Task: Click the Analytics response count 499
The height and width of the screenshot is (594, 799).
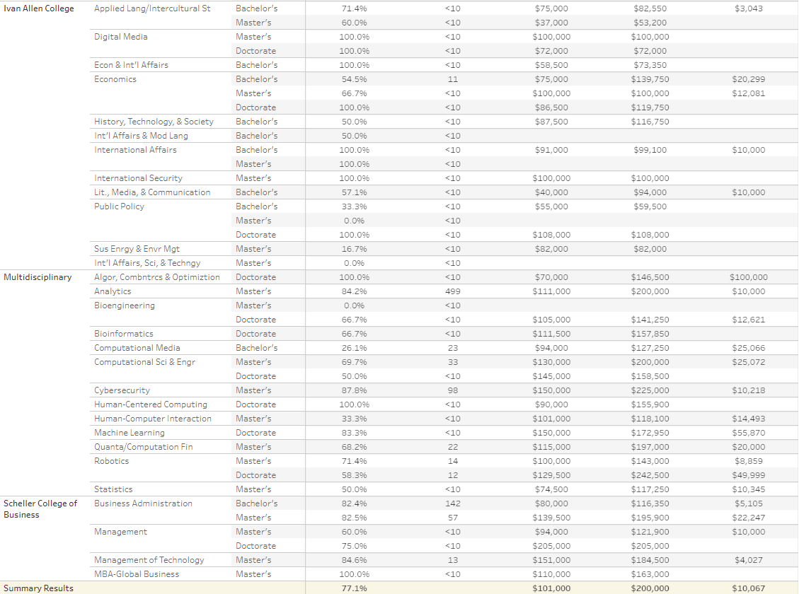Action: [x=453, y=291]
